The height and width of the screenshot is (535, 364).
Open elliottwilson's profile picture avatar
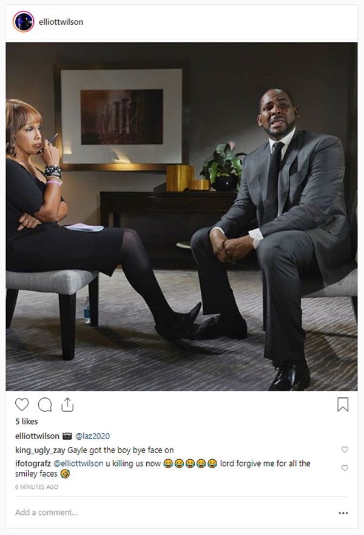point(24,22)
